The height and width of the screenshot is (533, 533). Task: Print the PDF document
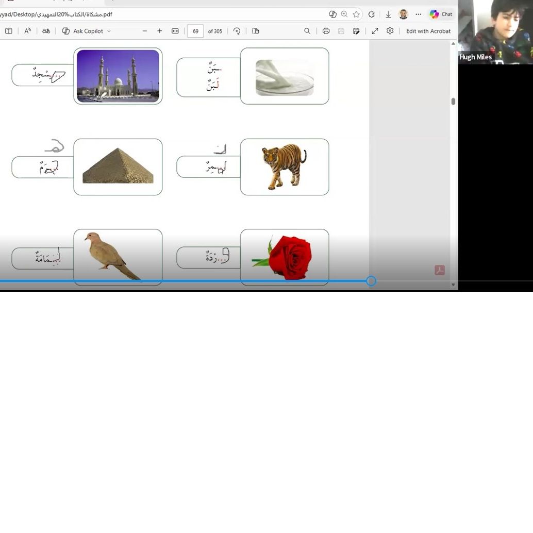(x=326, y=31)
